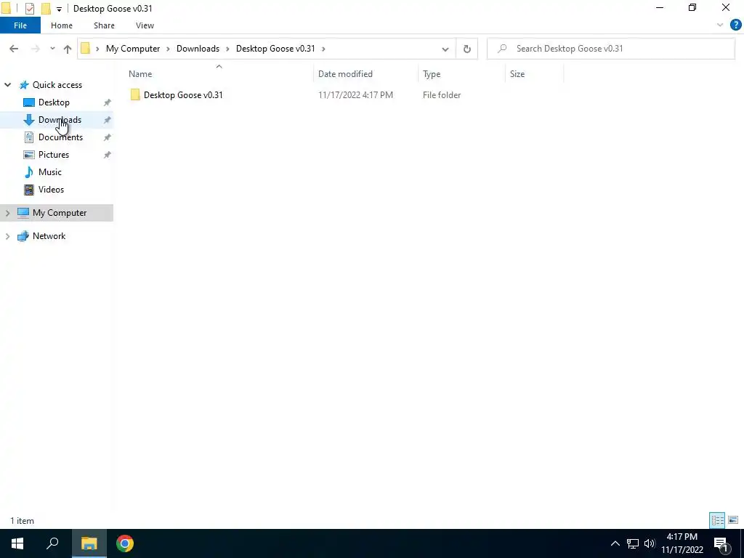
Task: Show hidden system tray icons
Action: pyautogui.click(x=615, y=543)
